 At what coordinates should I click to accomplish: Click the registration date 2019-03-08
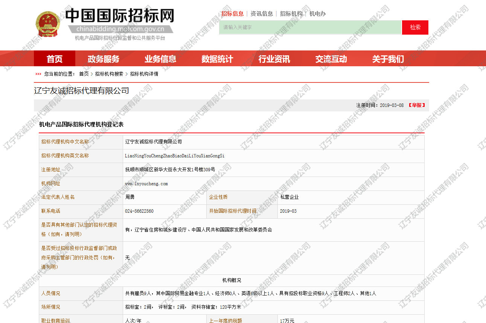coord(392,105)
